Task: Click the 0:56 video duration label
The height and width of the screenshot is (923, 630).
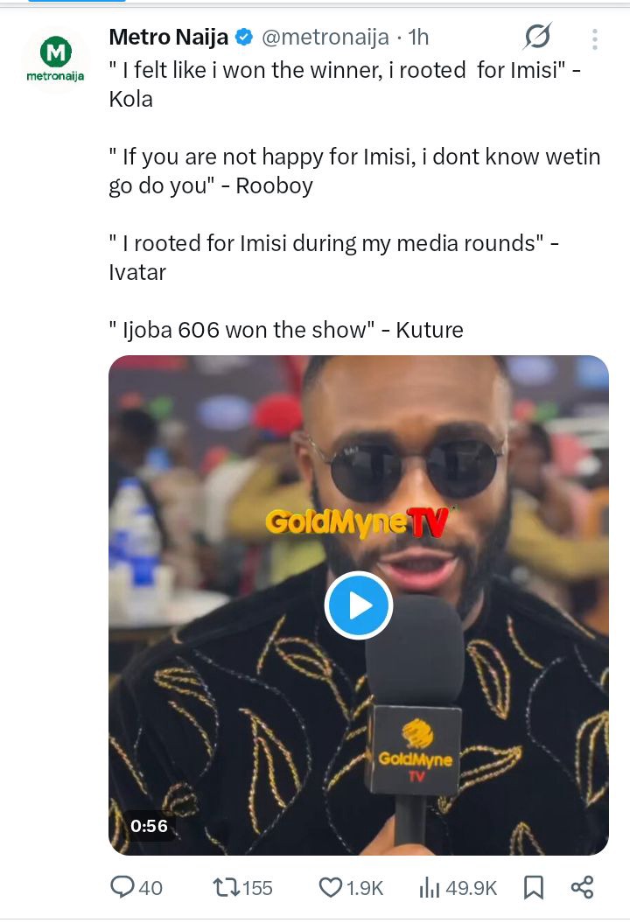Action: (149, 826)
